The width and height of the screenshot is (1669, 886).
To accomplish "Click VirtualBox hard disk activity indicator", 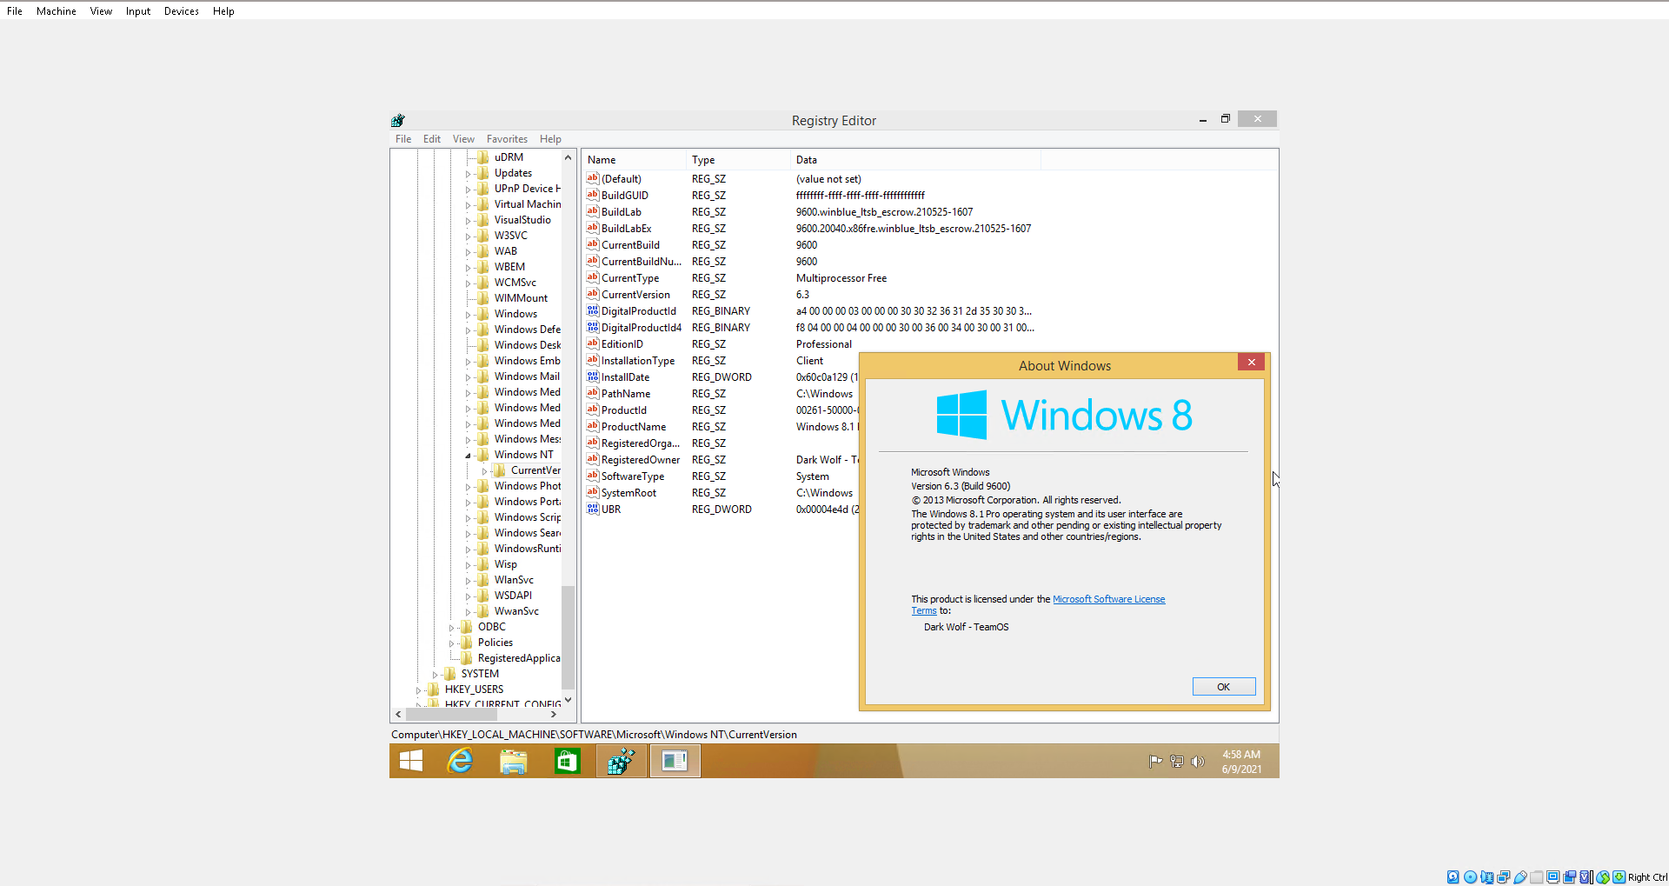I will (1453, 877).
